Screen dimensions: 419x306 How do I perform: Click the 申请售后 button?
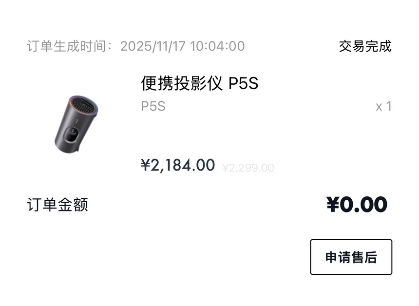(x=351, y=257)
